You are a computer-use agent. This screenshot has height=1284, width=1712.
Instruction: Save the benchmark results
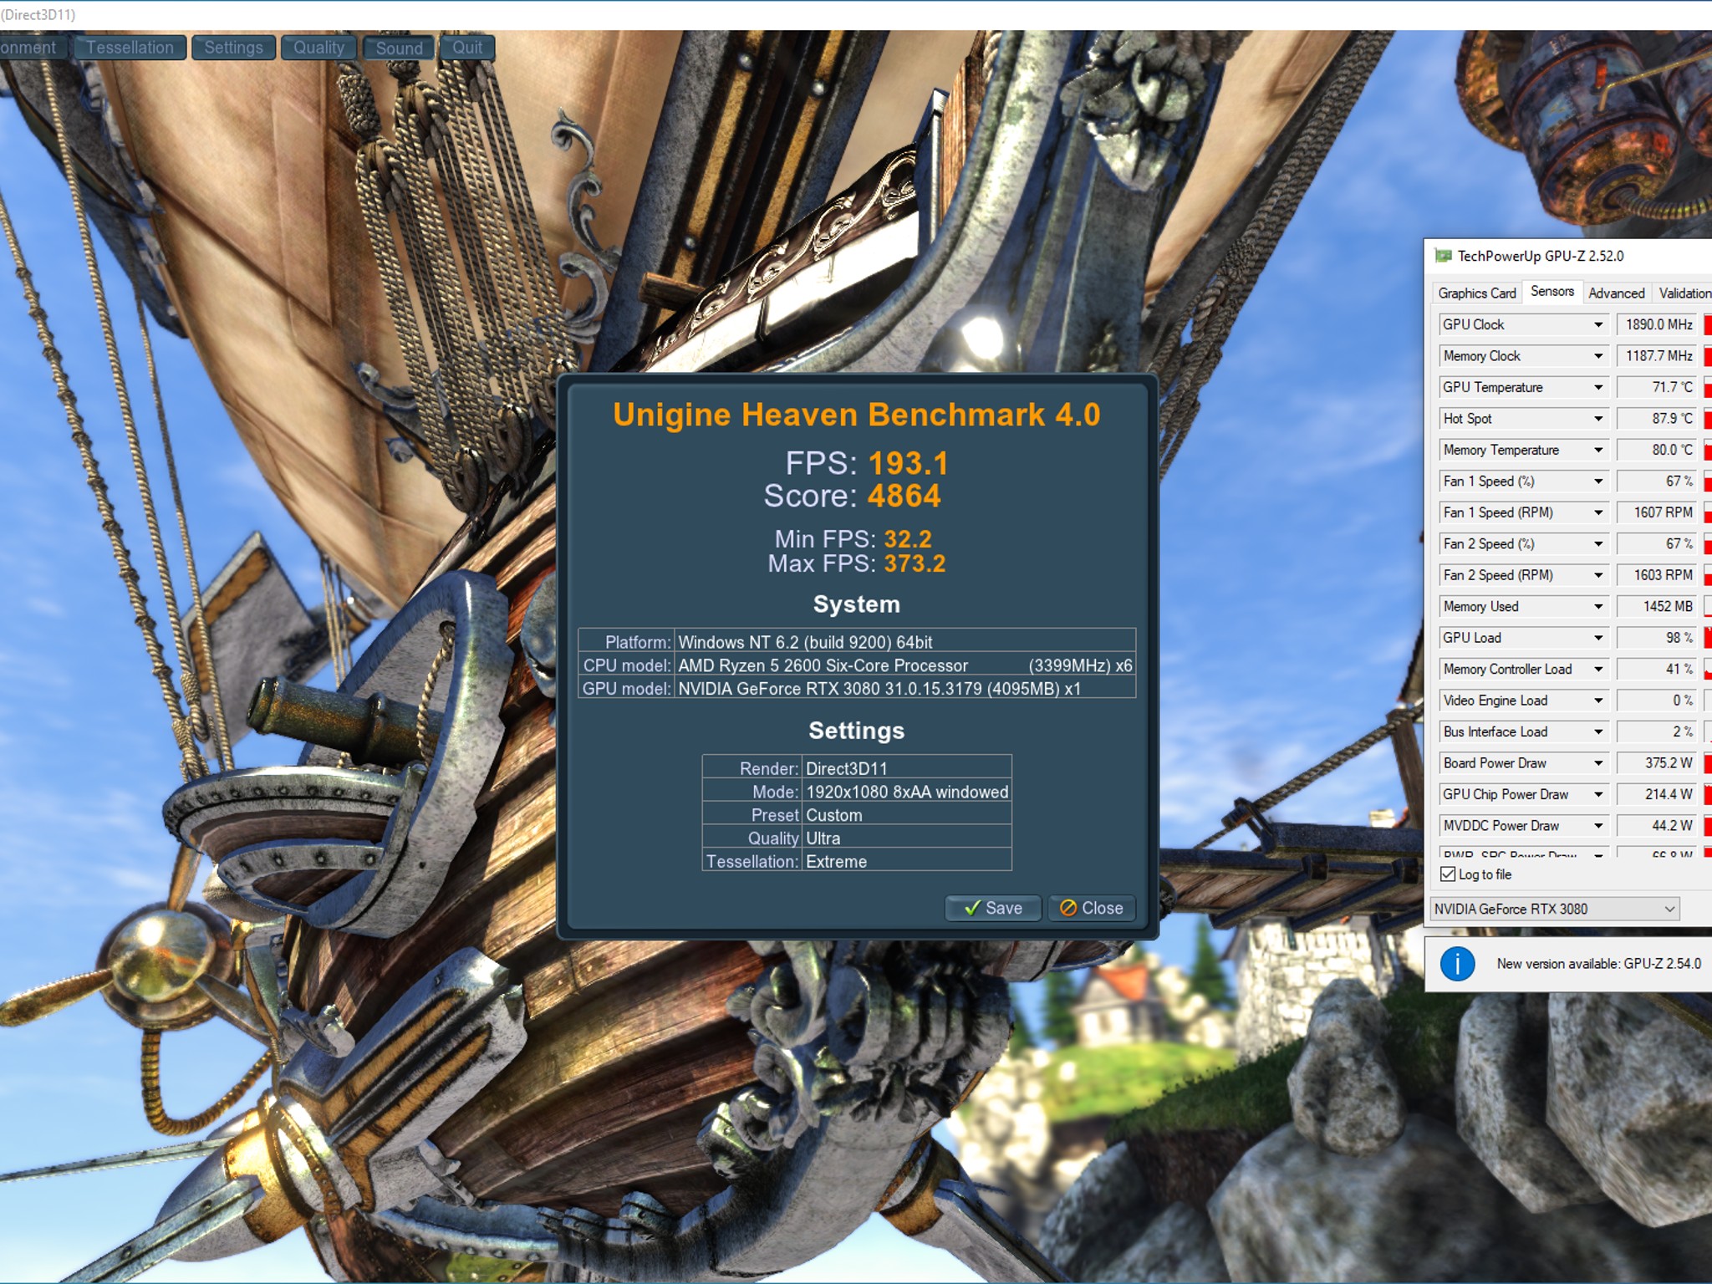pos(993,908)
